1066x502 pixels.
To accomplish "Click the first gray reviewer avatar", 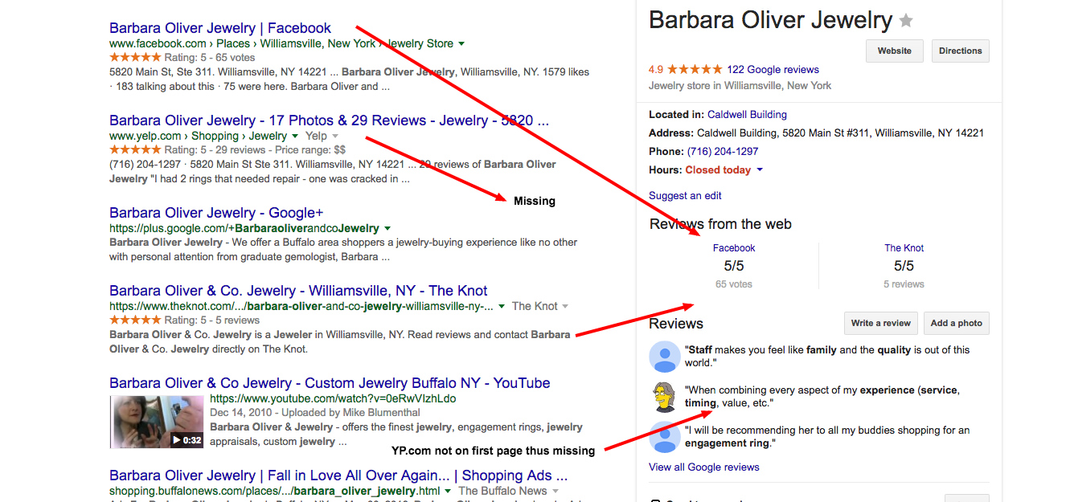I will pyautogui.click(x=665, y=356).
